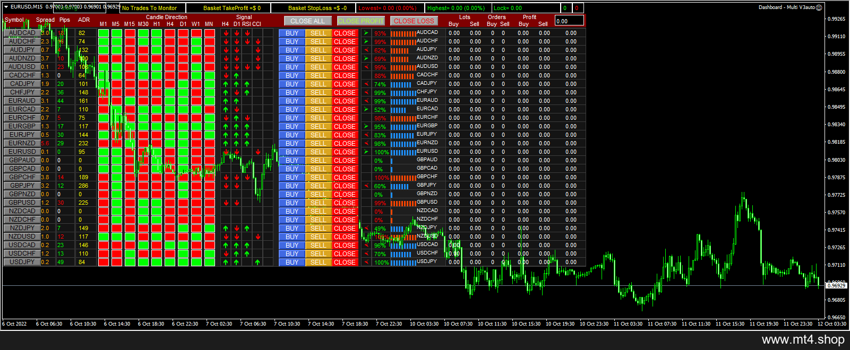Click the AUDCAD 93% strength bar

click(x=403, y=33)
